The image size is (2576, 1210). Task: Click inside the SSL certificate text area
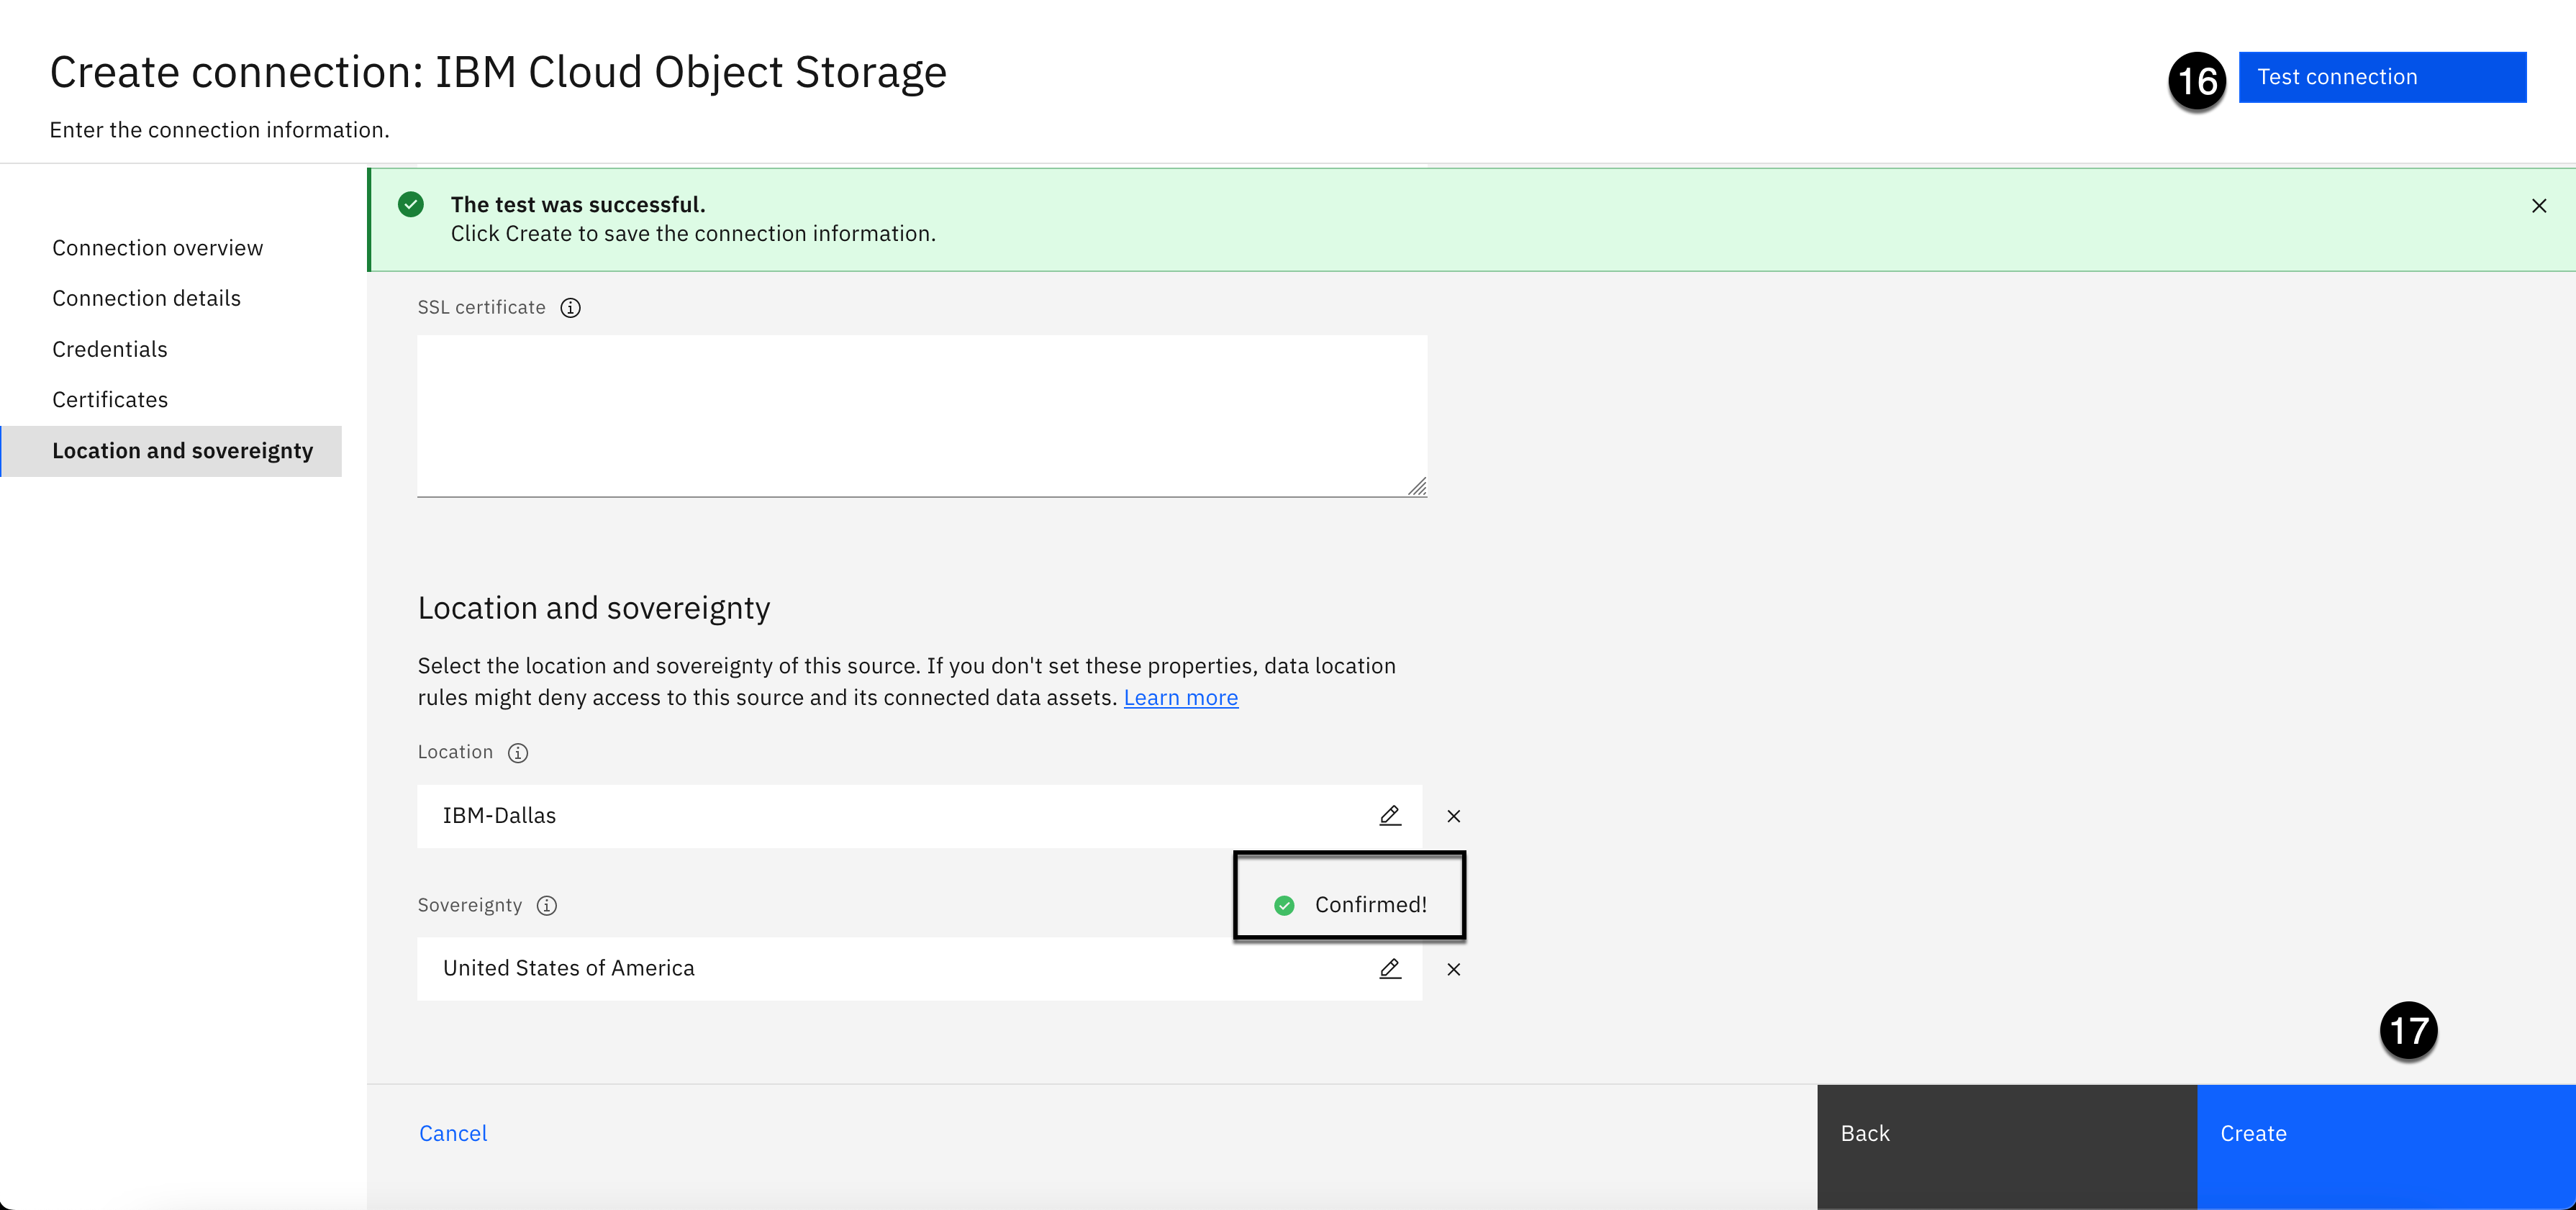[920, 415]
